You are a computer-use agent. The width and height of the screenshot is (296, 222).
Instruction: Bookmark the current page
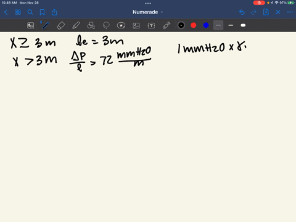pos(42,12)
